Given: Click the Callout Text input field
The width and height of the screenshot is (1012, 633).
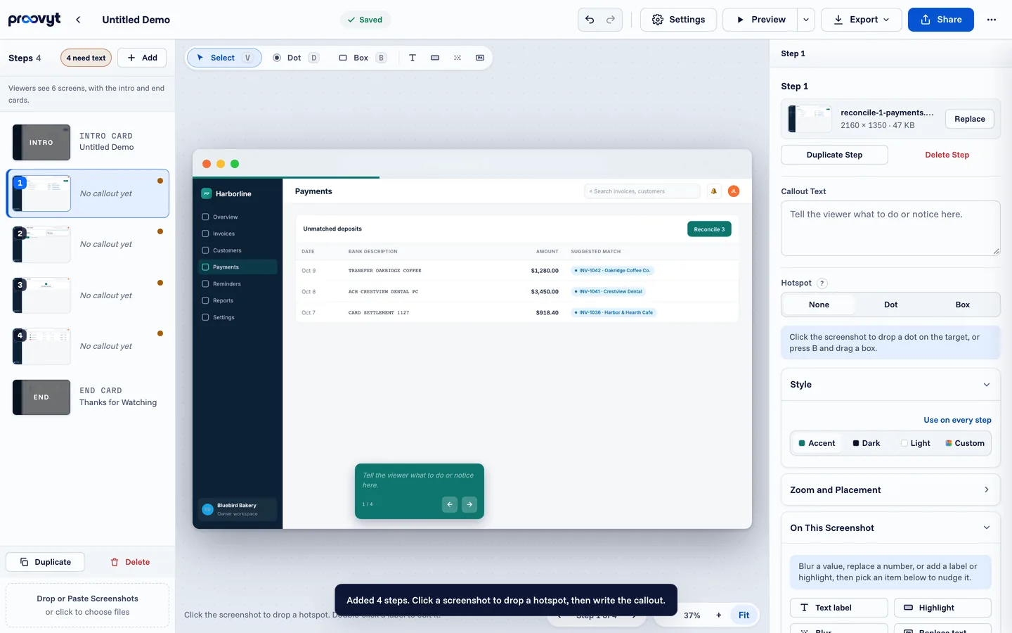Looking at the screenshot, I should coord(890,229).
